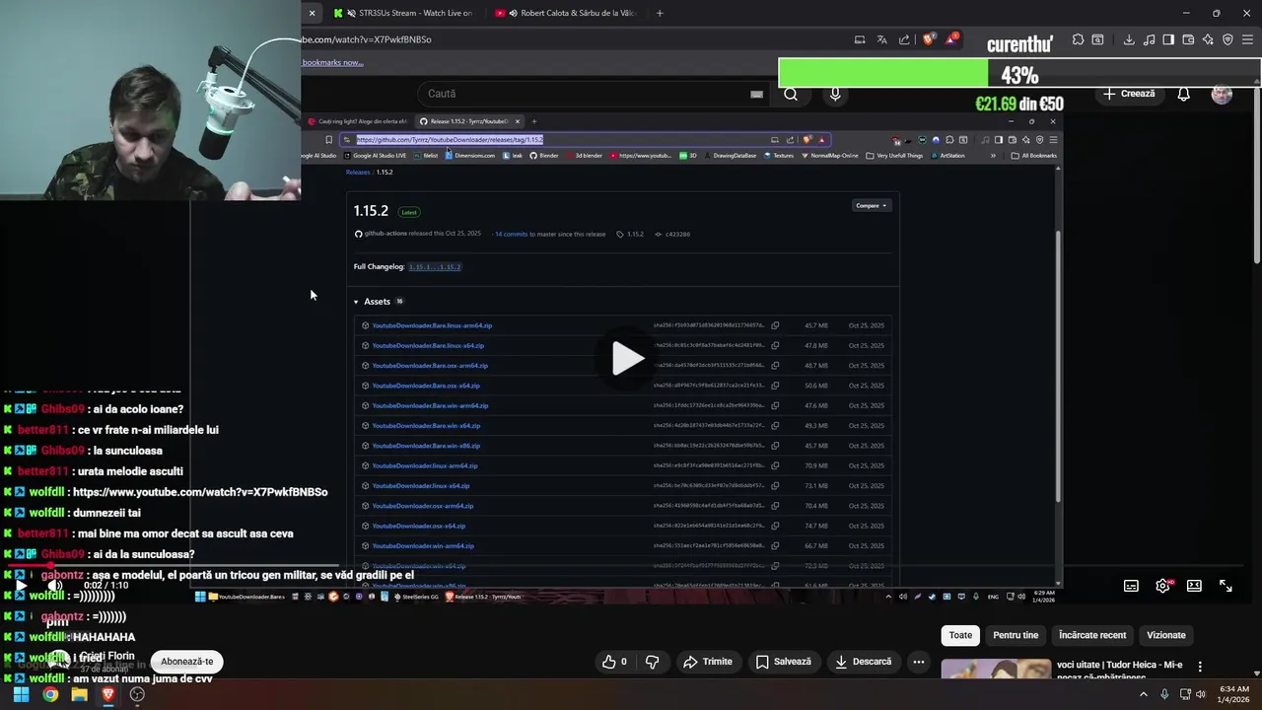Open the Windows Start button on taskbar

click(x=21, y=694)
